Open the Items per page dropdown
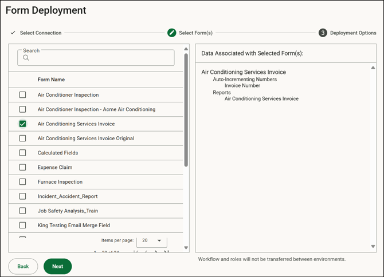The image size is (384, 277). pyautogui.click(x=151, y=241)
